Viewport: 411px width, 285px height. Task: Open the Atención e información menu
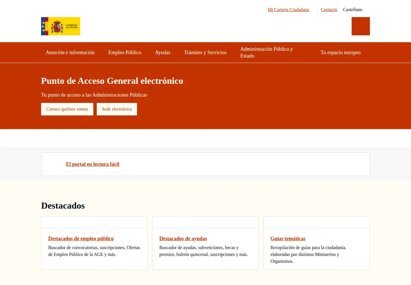tap(70, 52)
